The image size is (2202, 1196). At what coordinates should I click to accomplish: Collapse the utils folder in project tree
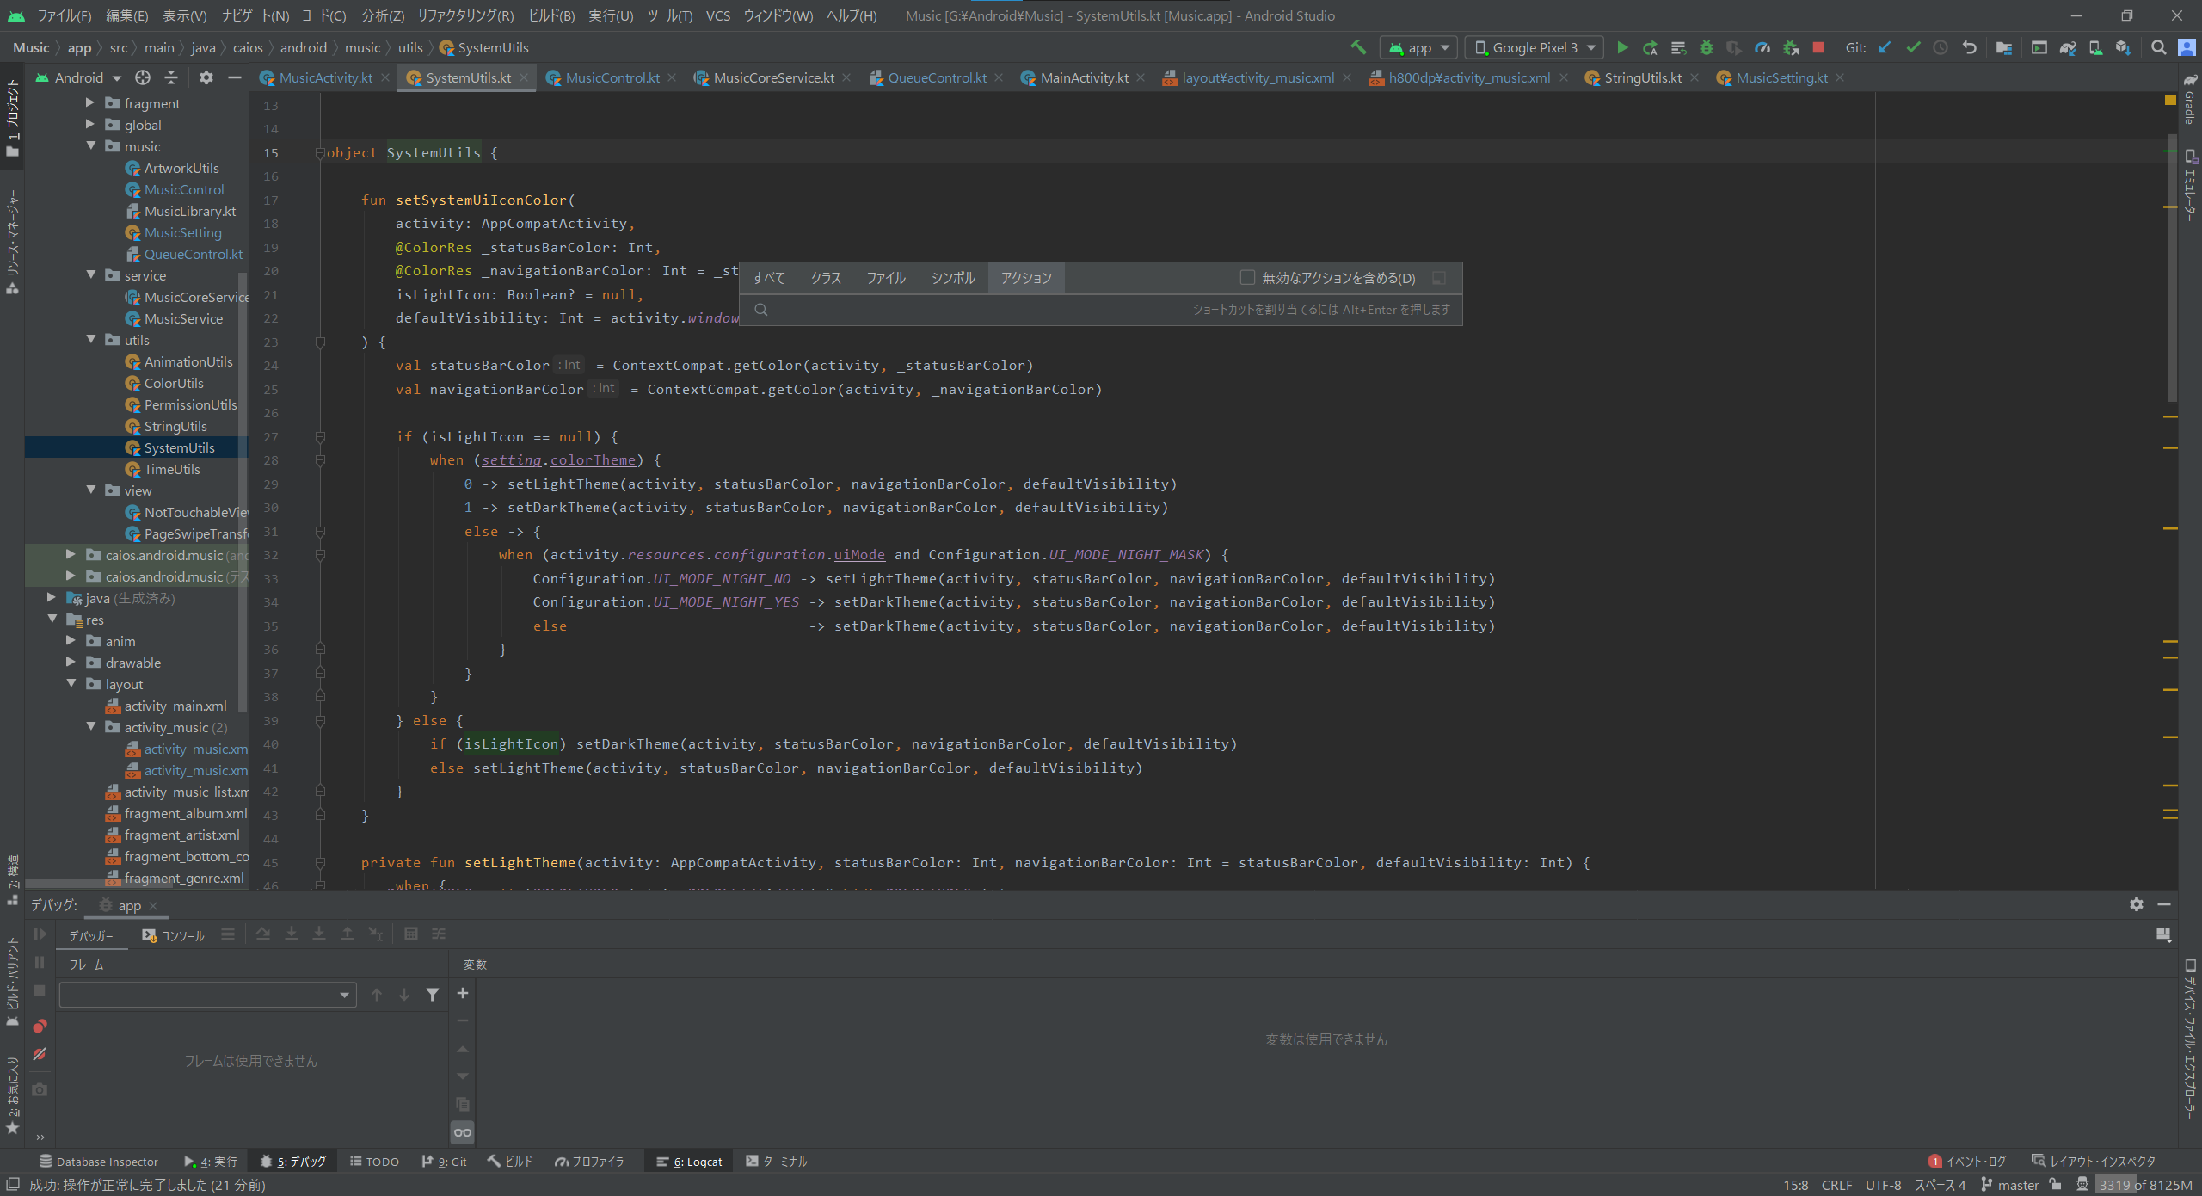pyautogui.click(x=91, y=340)
